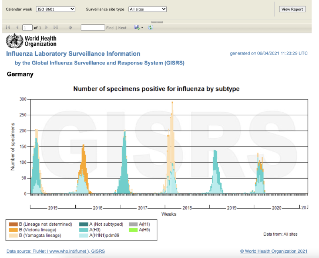
Task: Click the A(H3) legend color swatch
Action: (84, 230)
